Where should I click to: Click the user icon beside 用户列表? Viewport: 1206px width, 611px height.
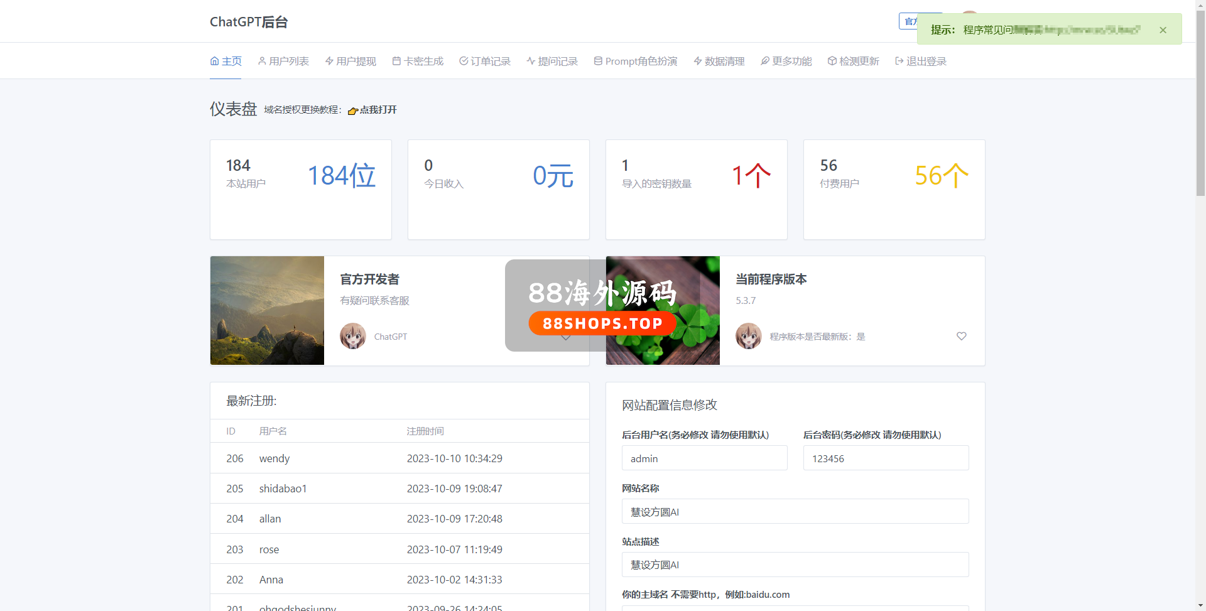pos(262,61)
